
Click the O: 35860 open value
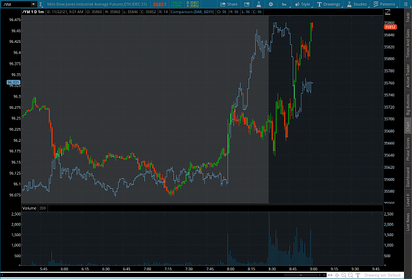click(x=94, y=12)
